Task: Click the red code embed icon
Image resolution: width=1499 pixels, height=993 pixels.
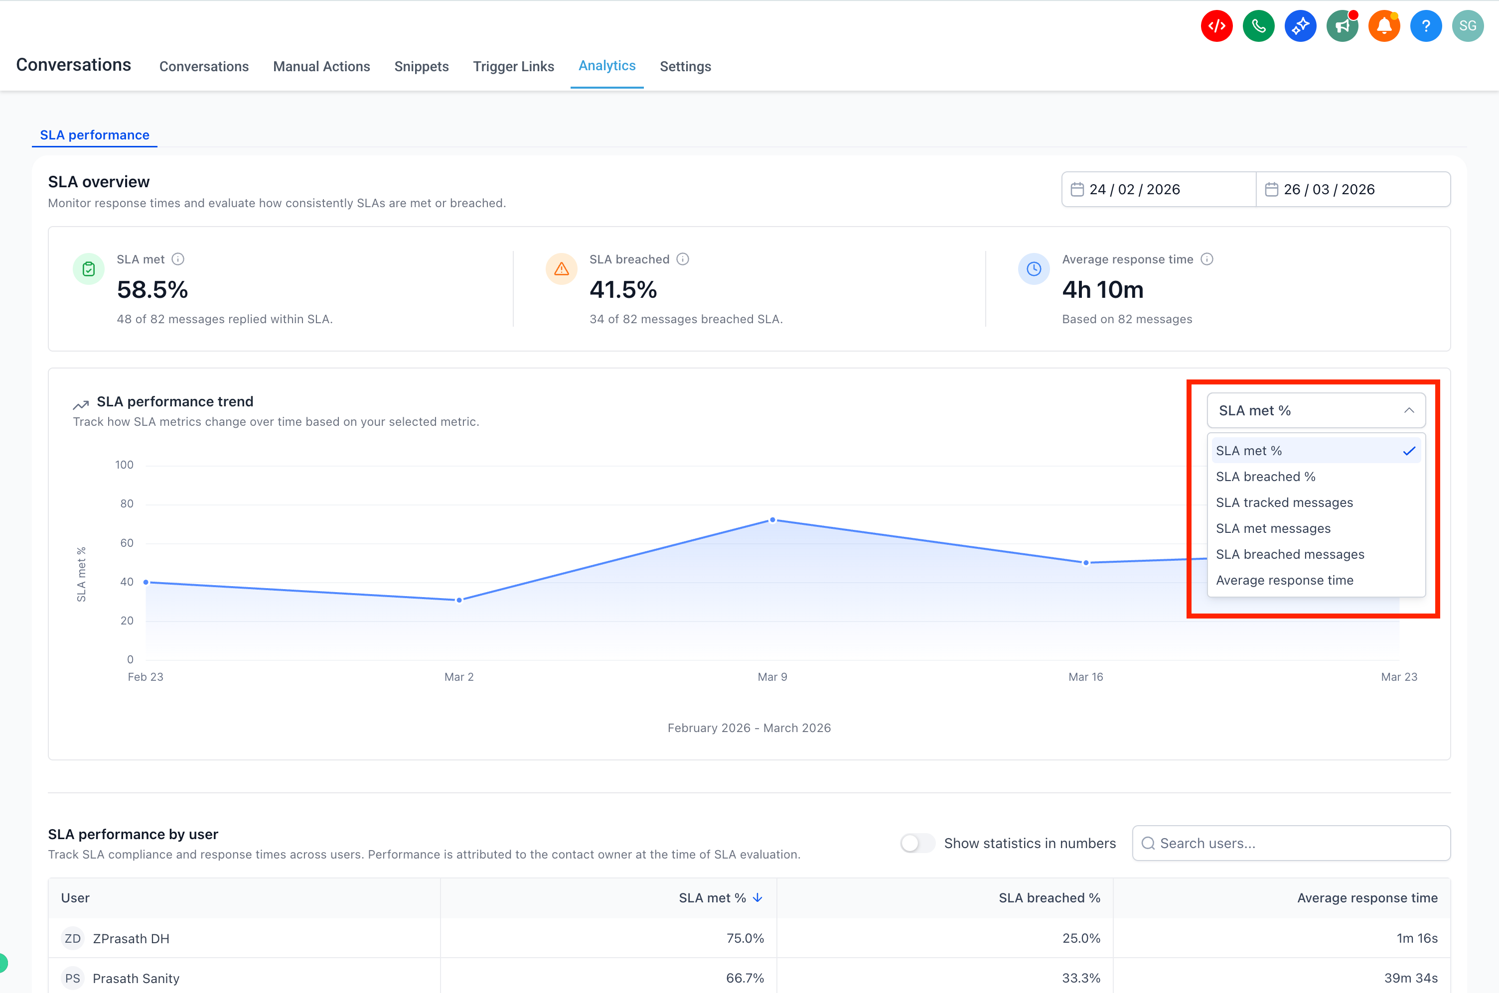Action: (1216, 26)
